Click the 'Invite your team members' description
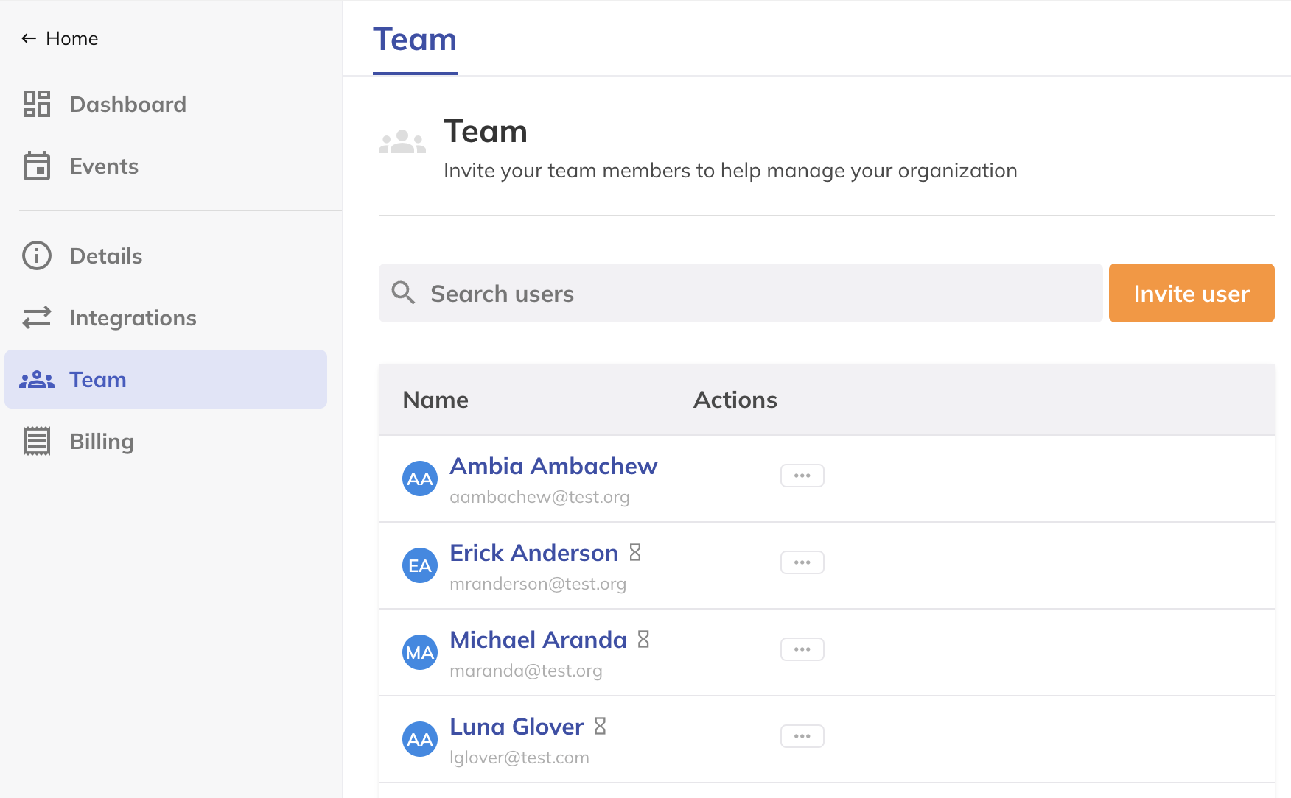1291x798 pixels. pyautogui.click(x=730, y=171)
